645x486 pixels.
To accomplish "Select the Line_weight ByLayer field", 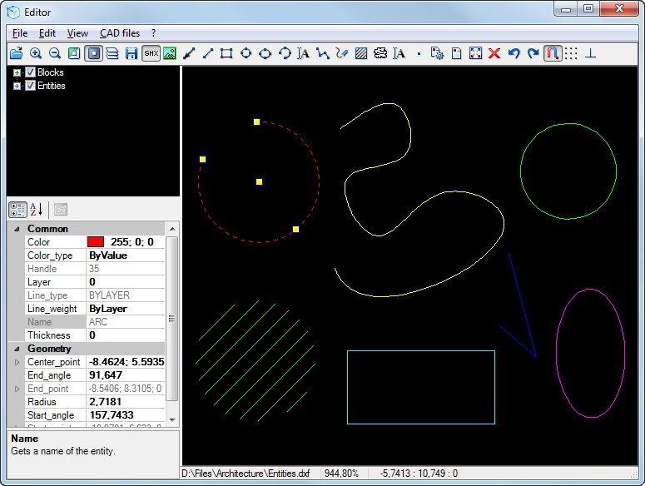I will [x=126, y=309].
